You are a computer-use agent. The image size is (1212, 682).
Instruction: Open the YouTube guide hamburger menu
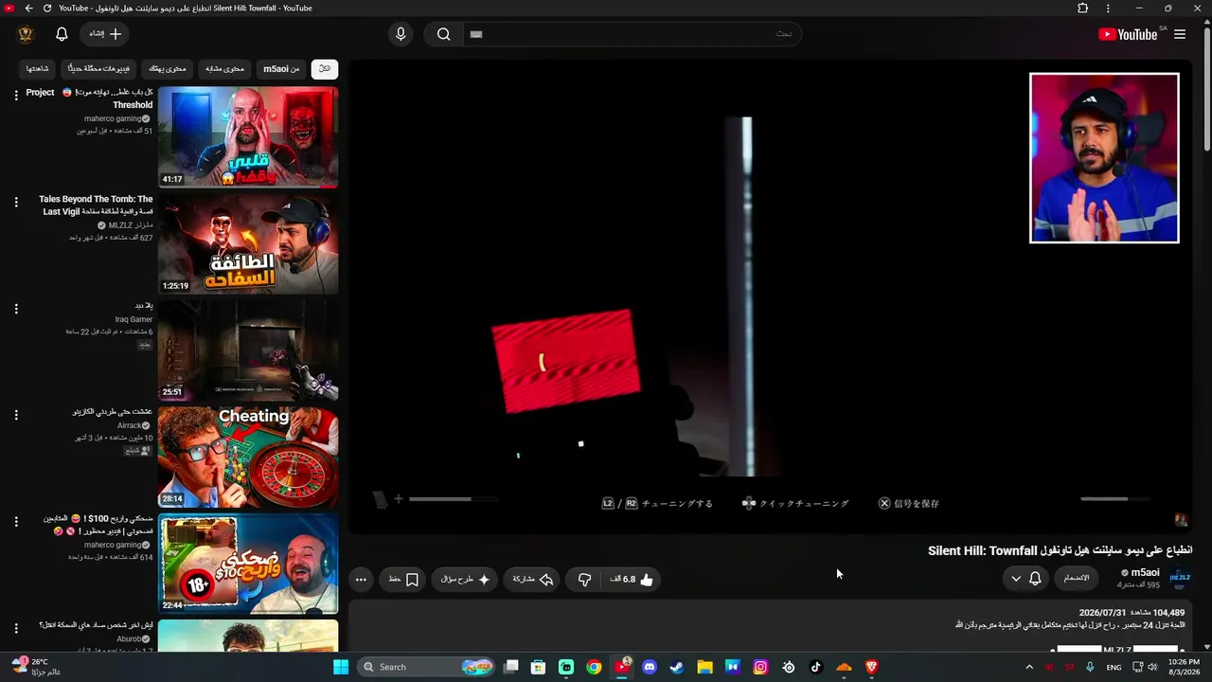click(1180, 34)
